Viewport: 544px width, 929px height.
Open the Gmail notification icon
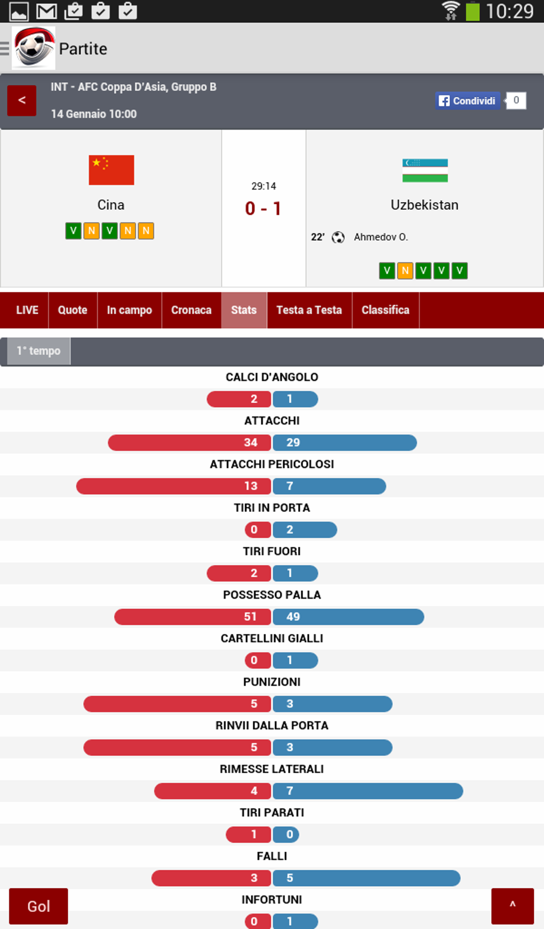click(46, 11)
